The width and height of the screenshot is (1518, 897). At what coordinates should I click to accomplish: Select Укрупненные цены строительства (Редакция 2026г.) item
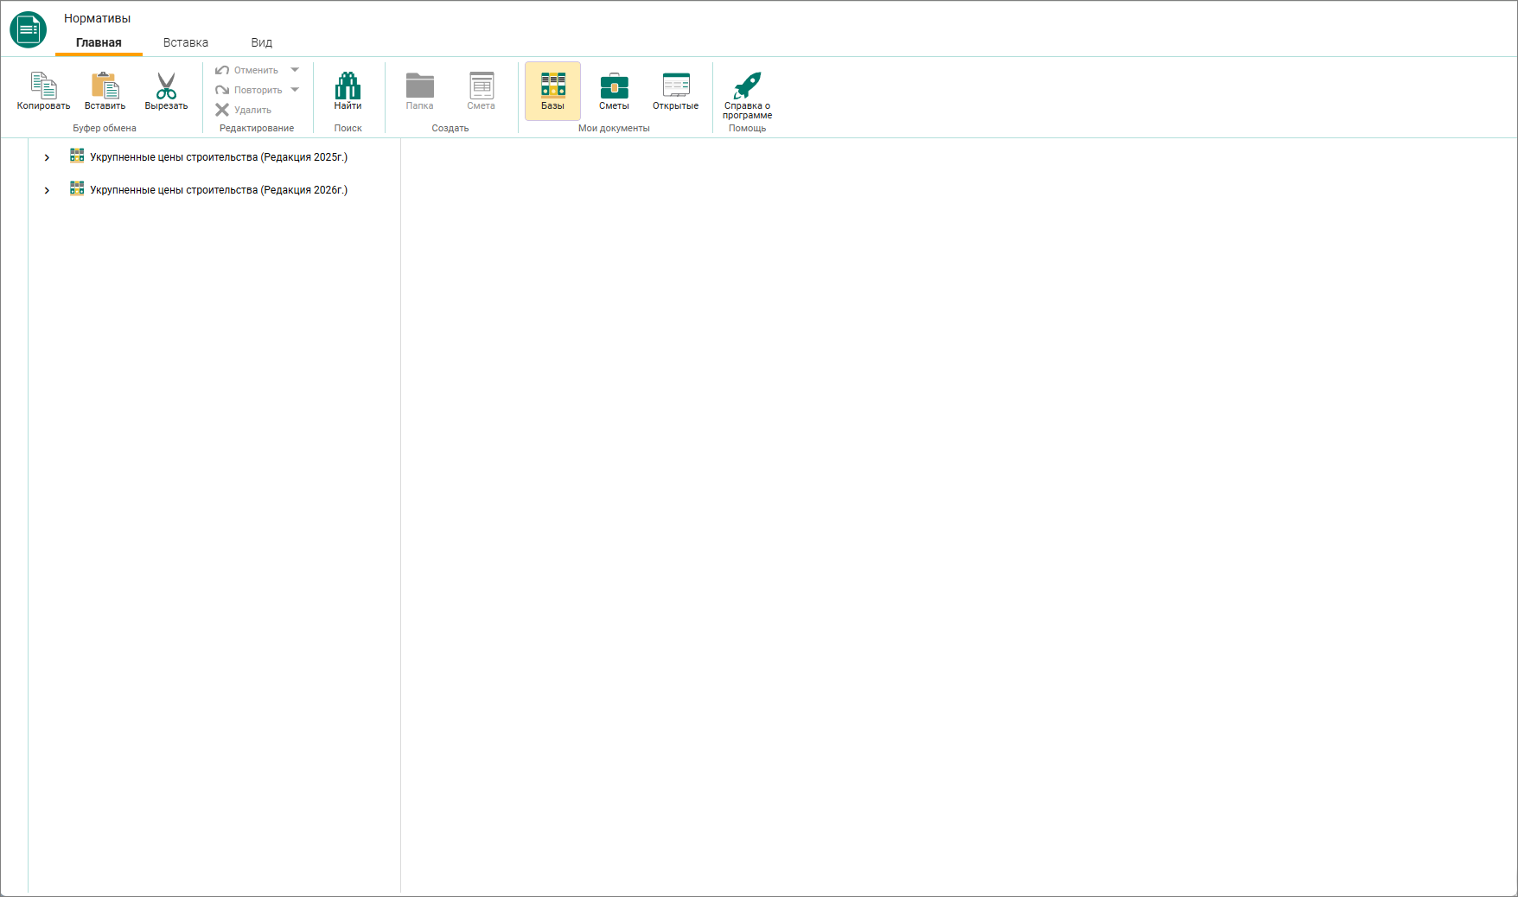click(x=219, y=190)
